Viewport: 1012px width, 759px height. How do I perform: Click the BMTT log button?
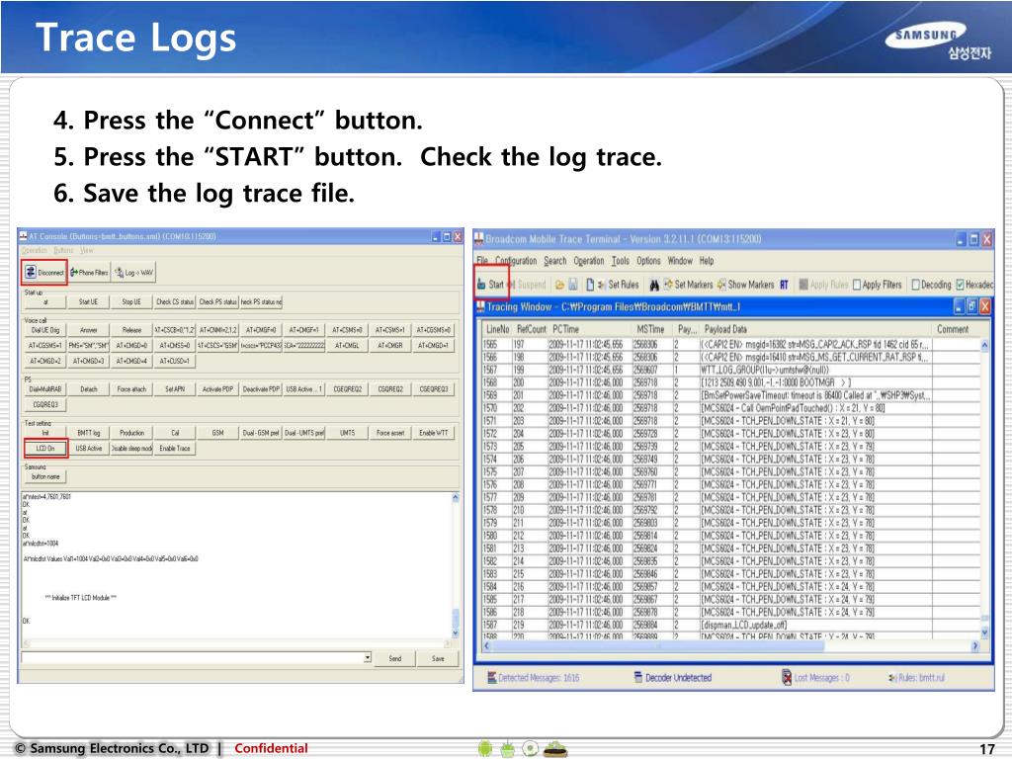(x=88, y=433)
